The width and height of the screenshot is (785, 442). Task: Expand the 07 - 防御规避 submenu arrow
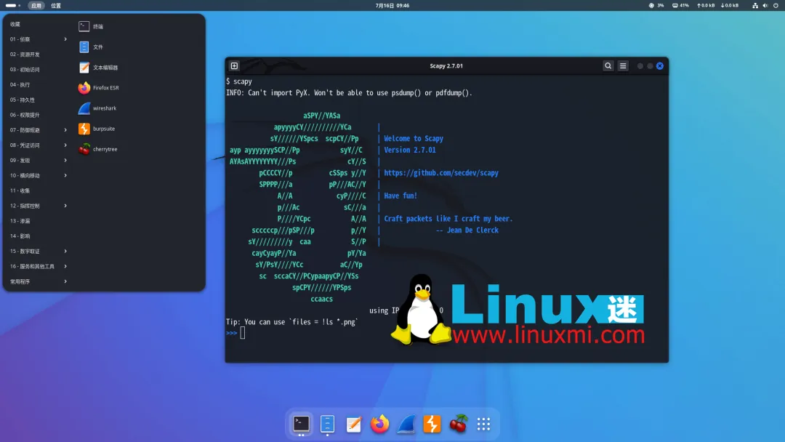point(65,130)
